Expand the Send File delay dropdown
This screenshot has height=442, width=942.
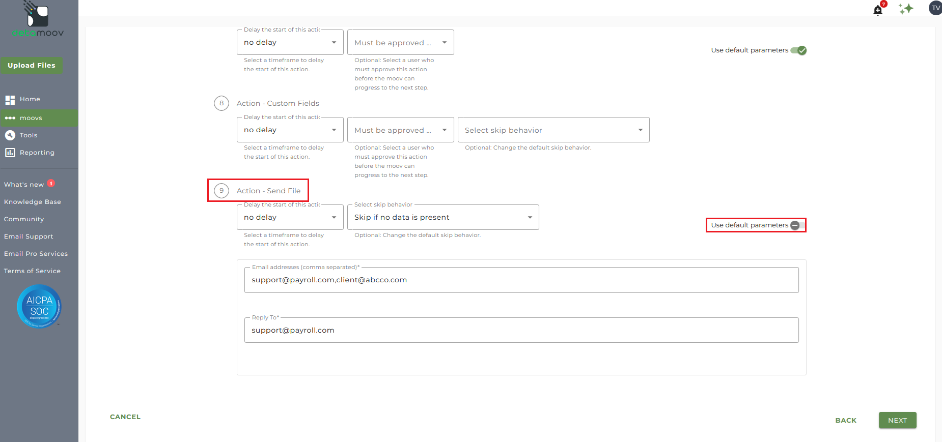pyautogui.click(x=290, y=217)
